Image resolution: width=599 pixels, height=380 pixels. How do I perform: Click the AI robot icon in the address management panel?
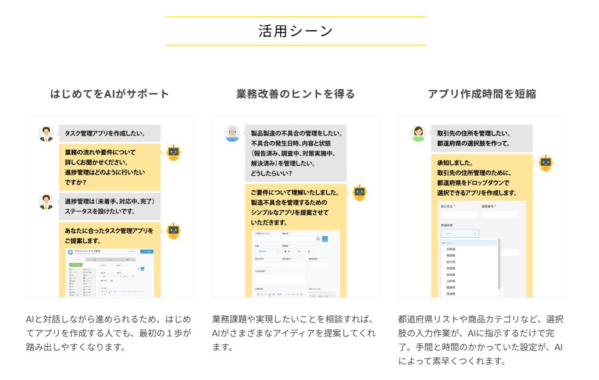(545, 163)
